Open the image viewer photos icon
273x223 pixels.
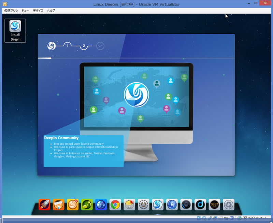coord(129,205)
